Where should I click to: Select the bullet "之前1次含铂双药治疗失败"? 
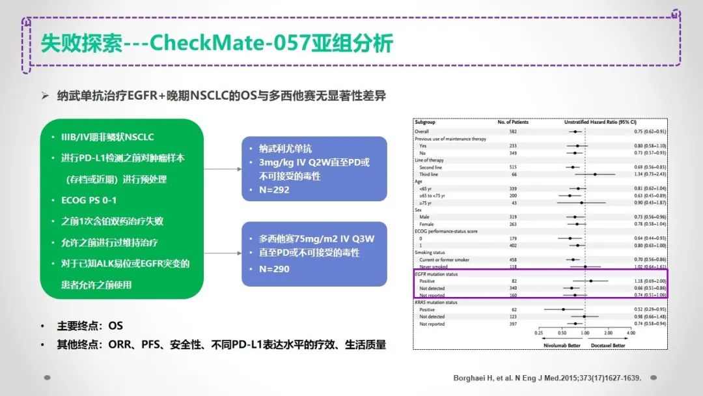point(112,221)
